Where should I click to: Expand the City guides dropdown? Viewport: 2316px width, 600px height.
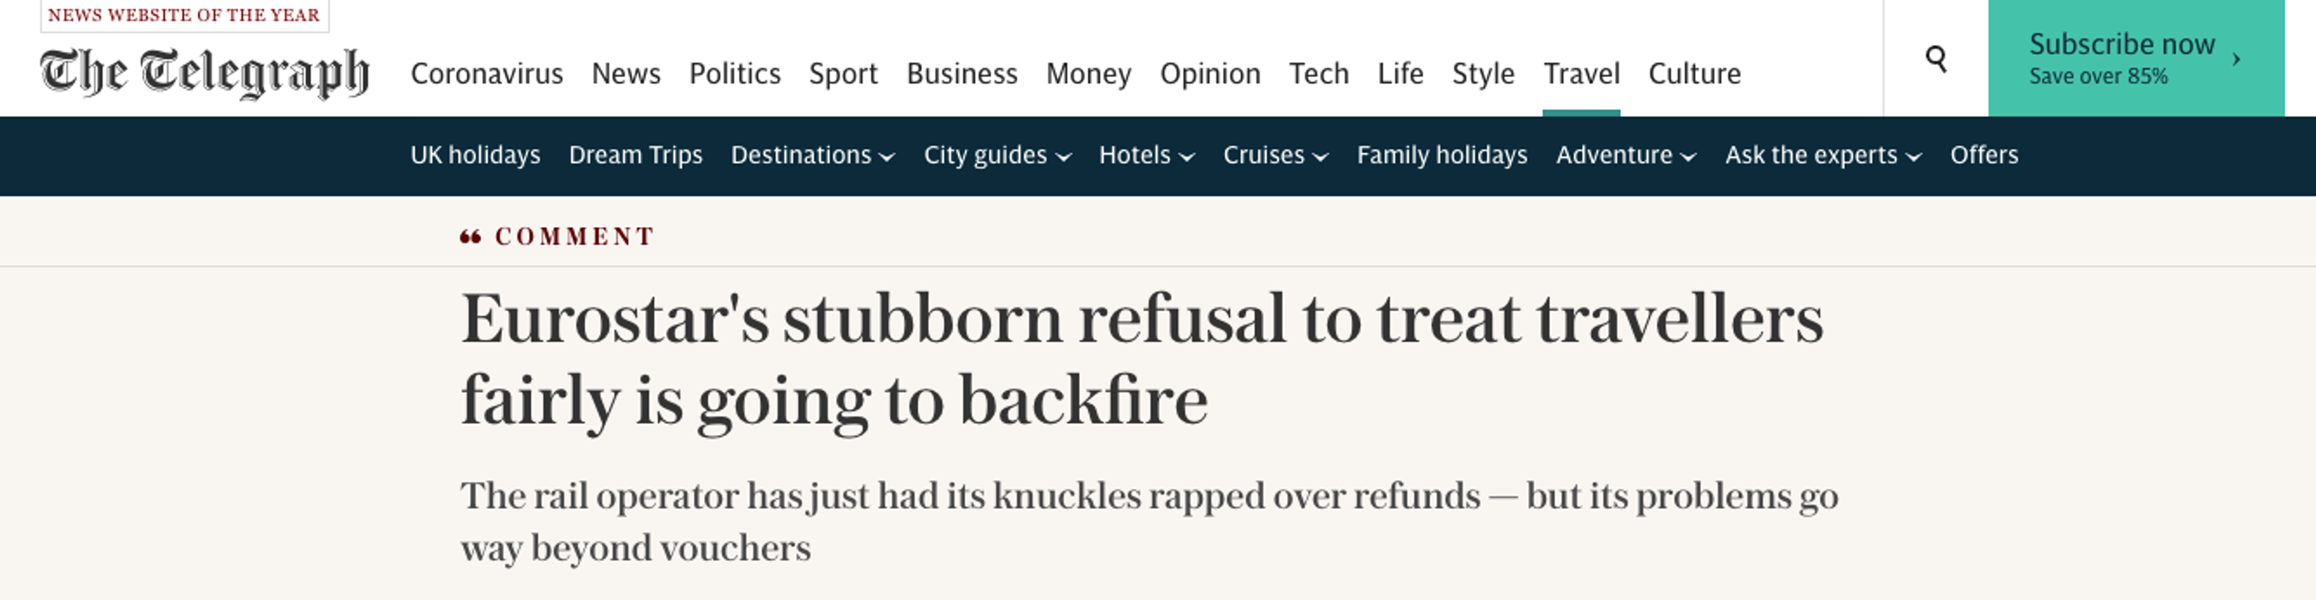(x=997, y=156)
